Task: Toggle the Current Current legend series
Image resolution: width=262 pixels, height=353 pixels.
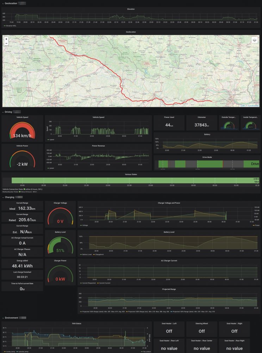Action: tap(104, 283)
